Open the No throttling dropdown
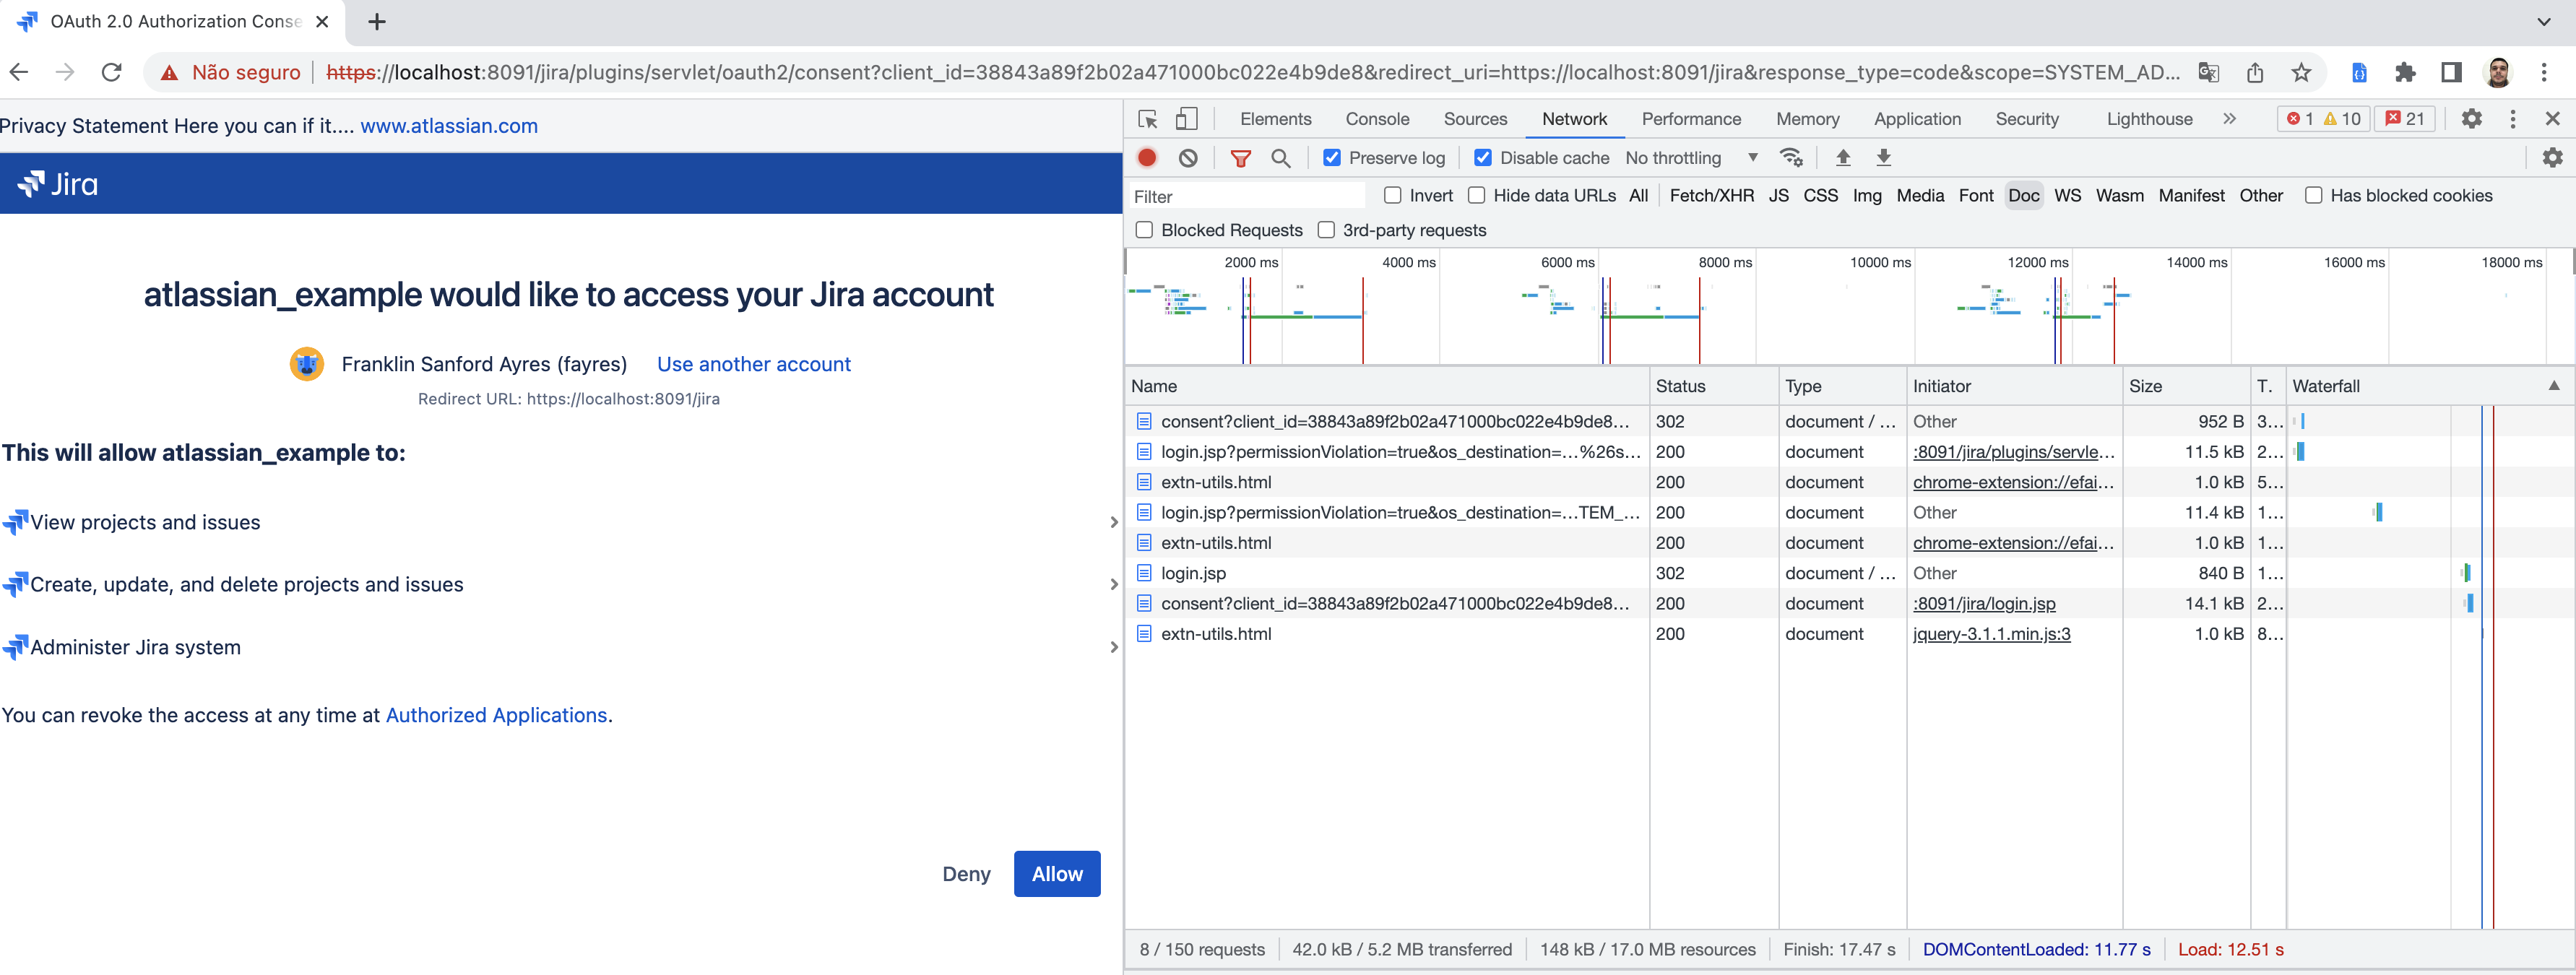Image resolution: width=2576 pixels, height=975 pixels. coord(1690,158)
